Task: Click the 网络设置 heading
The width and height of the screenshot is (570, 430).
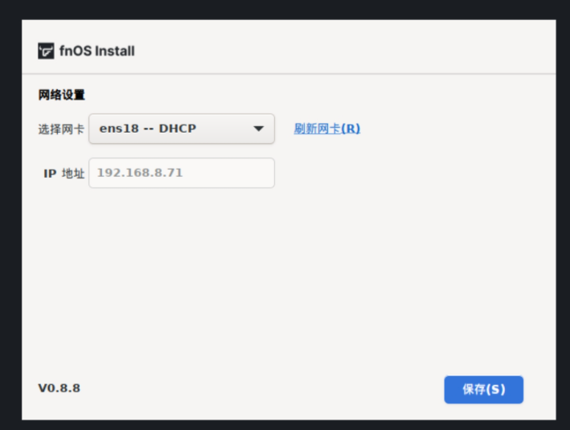Action: point(61,95)
